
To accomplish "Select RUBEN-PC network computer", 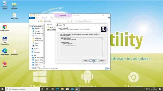I will pyautogui.click(x=37, y=65).
